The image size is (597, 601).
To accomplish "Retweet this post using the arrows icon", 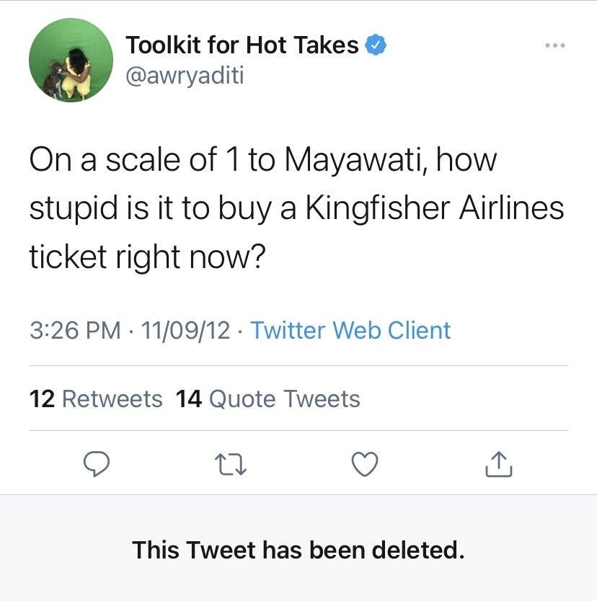I will 231,465.
